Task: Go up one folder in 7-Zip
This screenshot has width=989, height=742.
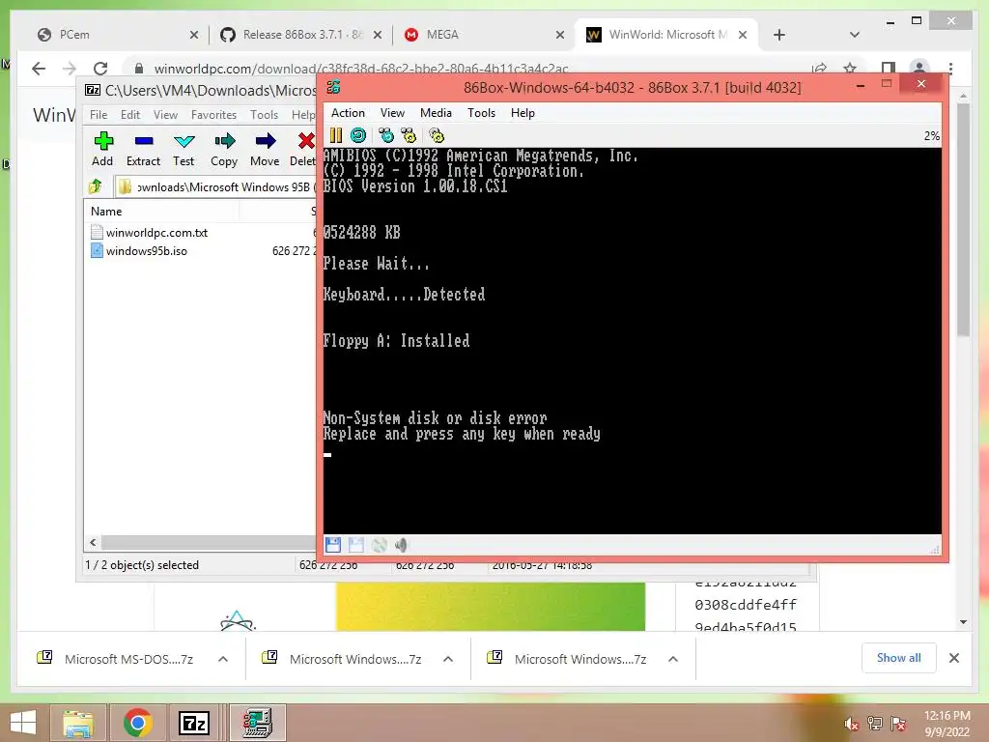Action: pyautogui.click(x=96, y=186)
